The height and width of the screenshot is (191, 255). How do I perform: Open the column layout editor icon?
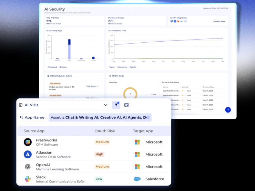point(126,105)
